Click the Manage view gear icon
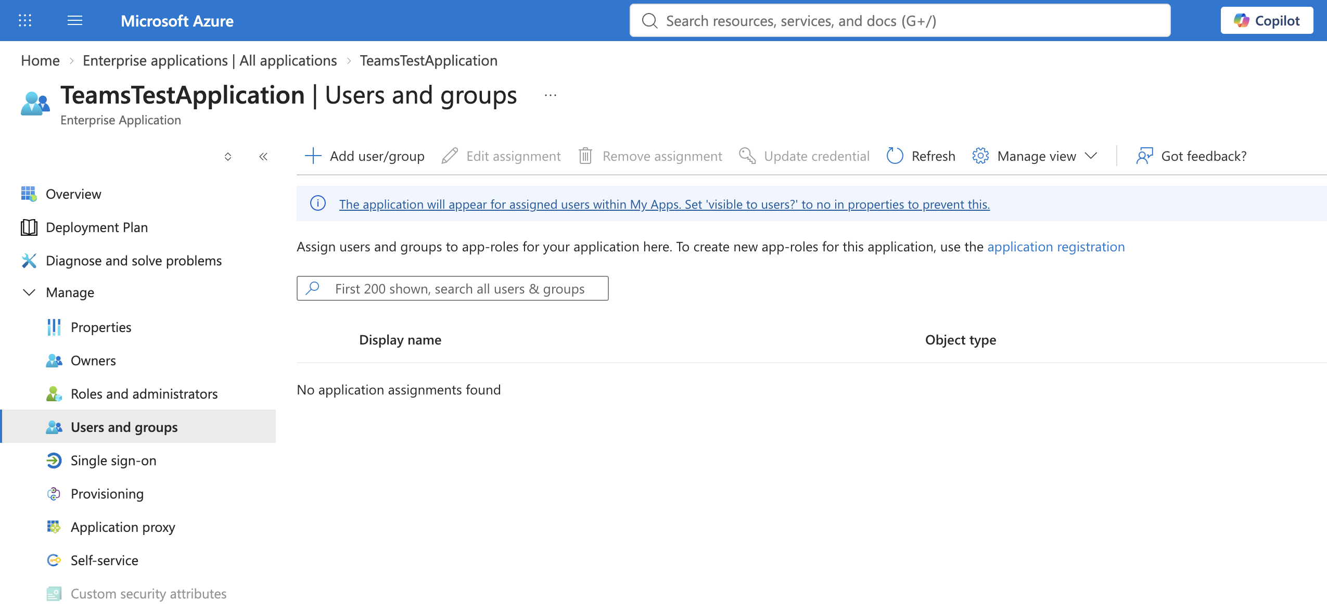1327x612 pixels. coord(980,156)
